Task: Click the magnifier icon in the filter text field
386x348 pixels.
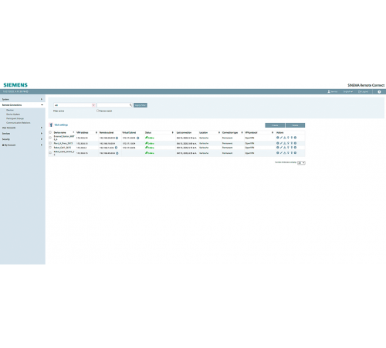Action: click(x=130, y=105)
